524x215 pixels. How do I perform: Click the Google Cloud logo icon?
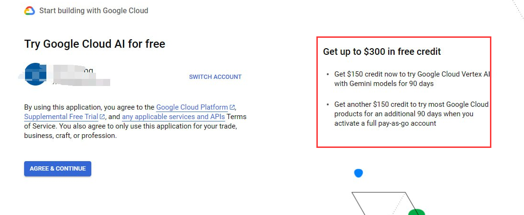click(29, 11)
